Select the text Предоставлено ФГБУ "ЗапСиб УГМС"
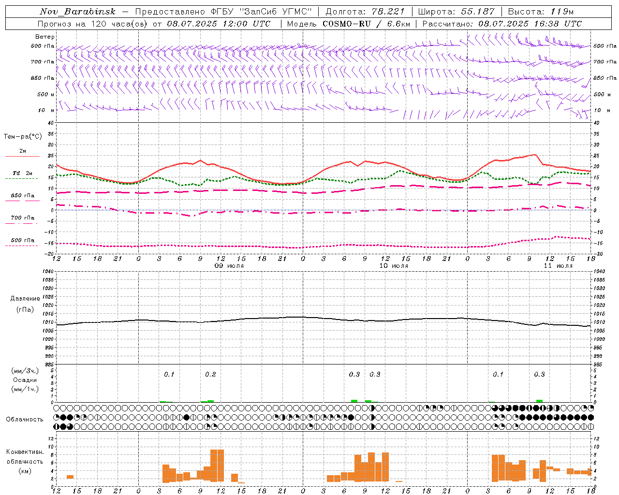The image size is (619, 495). [x=224, y=12]
